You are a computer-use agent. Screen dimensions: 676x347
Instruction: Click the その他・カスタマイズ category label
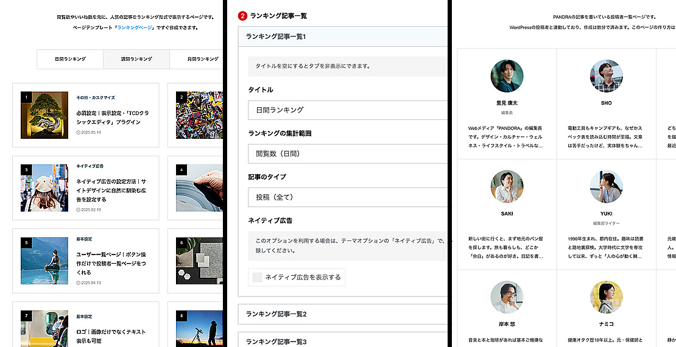coord(96,98)
